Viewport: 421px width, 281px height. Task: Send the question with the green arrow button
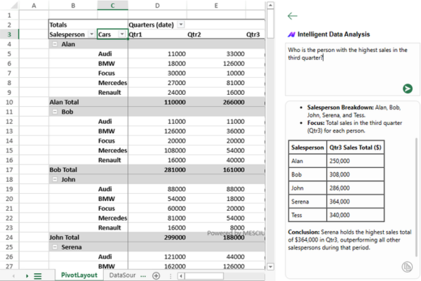[407, 89]
